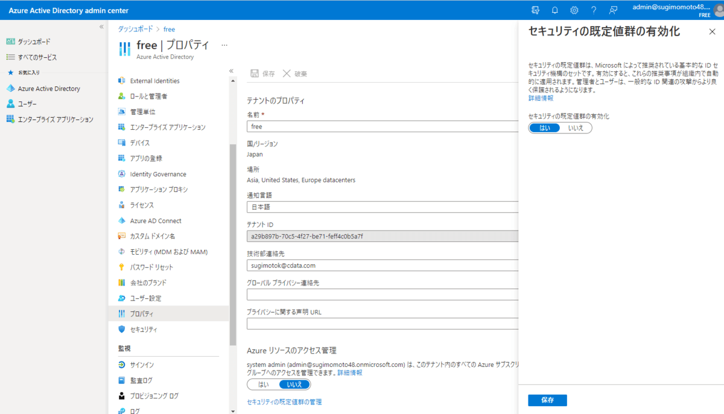Click the discard X icon in toolbar
This screenshot has height=414, width=724.
pyautogui.click(x=287, y=74)
